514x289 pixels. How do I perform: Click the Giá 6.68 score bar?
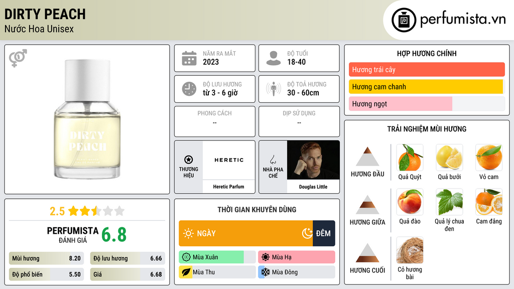127,274
